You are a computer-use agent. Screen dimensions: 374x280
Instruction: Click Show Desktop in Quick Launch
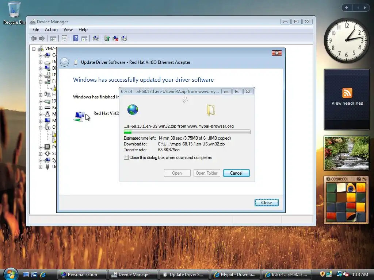point(26,275)
